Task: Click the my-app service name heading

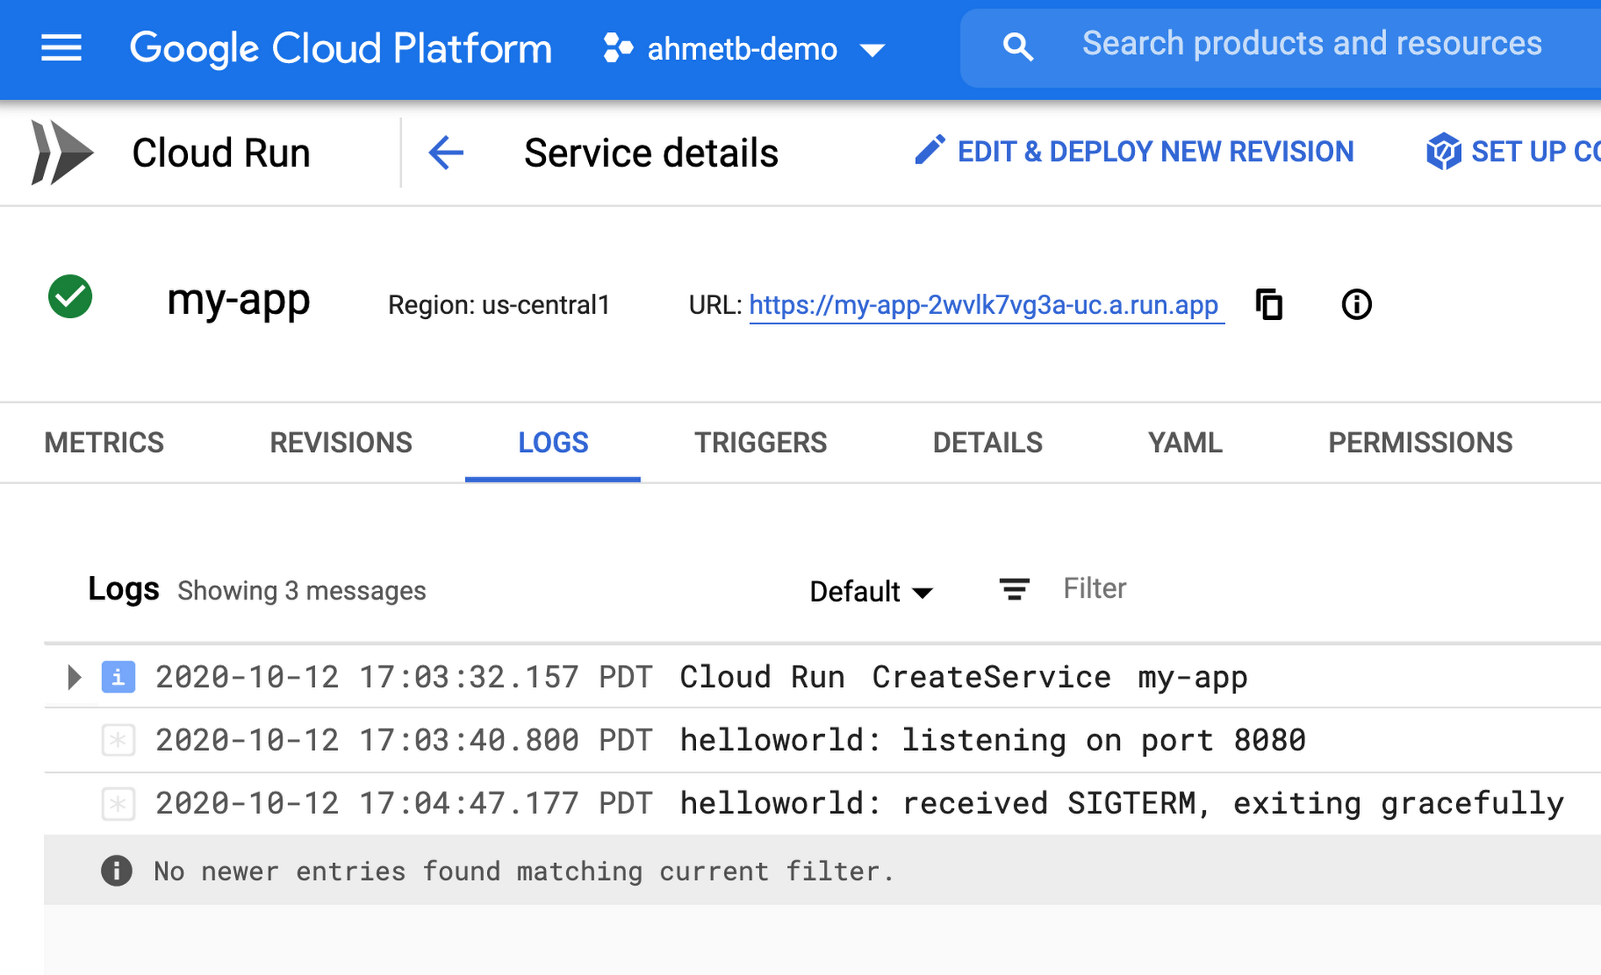Action: [238, 301]
